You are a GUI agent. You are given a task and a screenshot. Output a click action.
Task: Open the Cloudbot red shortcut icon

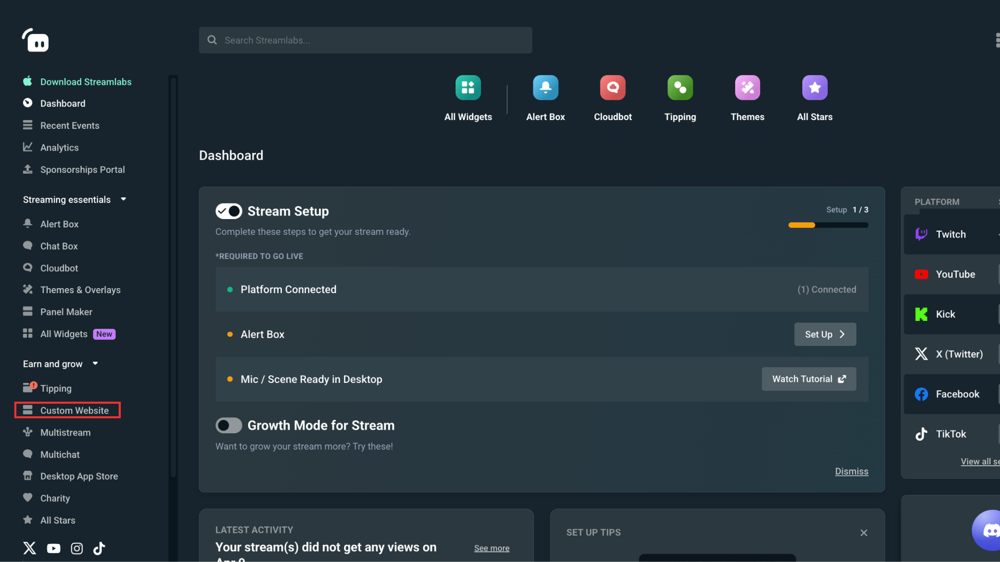[612, 87]
